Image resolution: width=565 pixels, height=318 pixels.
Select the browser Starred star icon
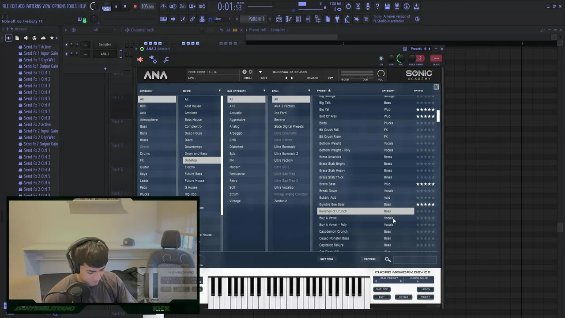[52, 38]
